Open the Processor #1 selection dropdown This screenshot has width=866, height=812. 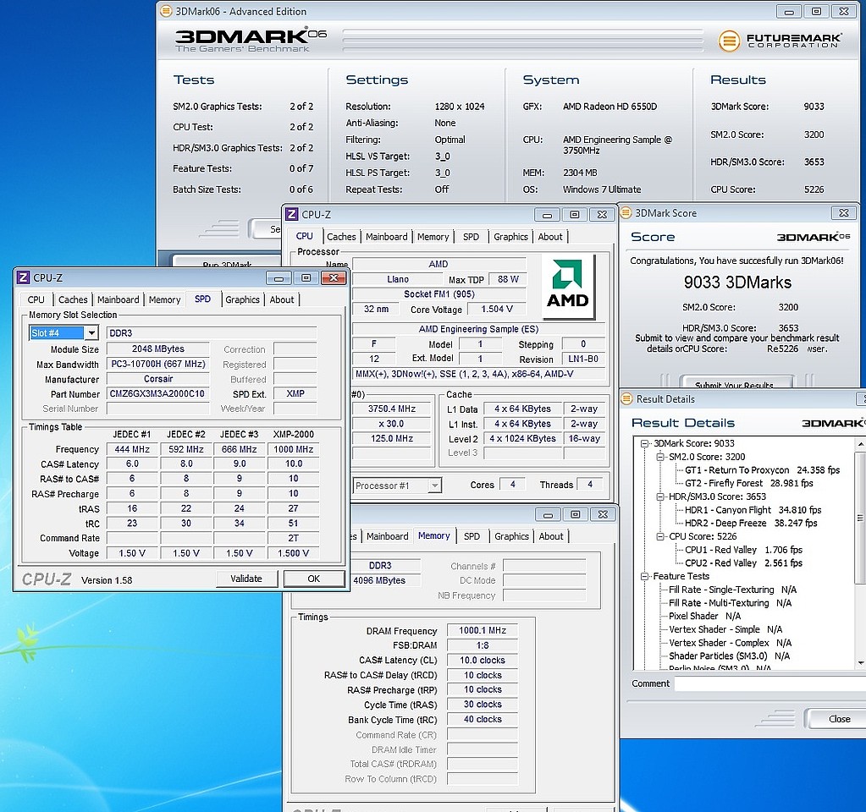click(x=435, y=486)
